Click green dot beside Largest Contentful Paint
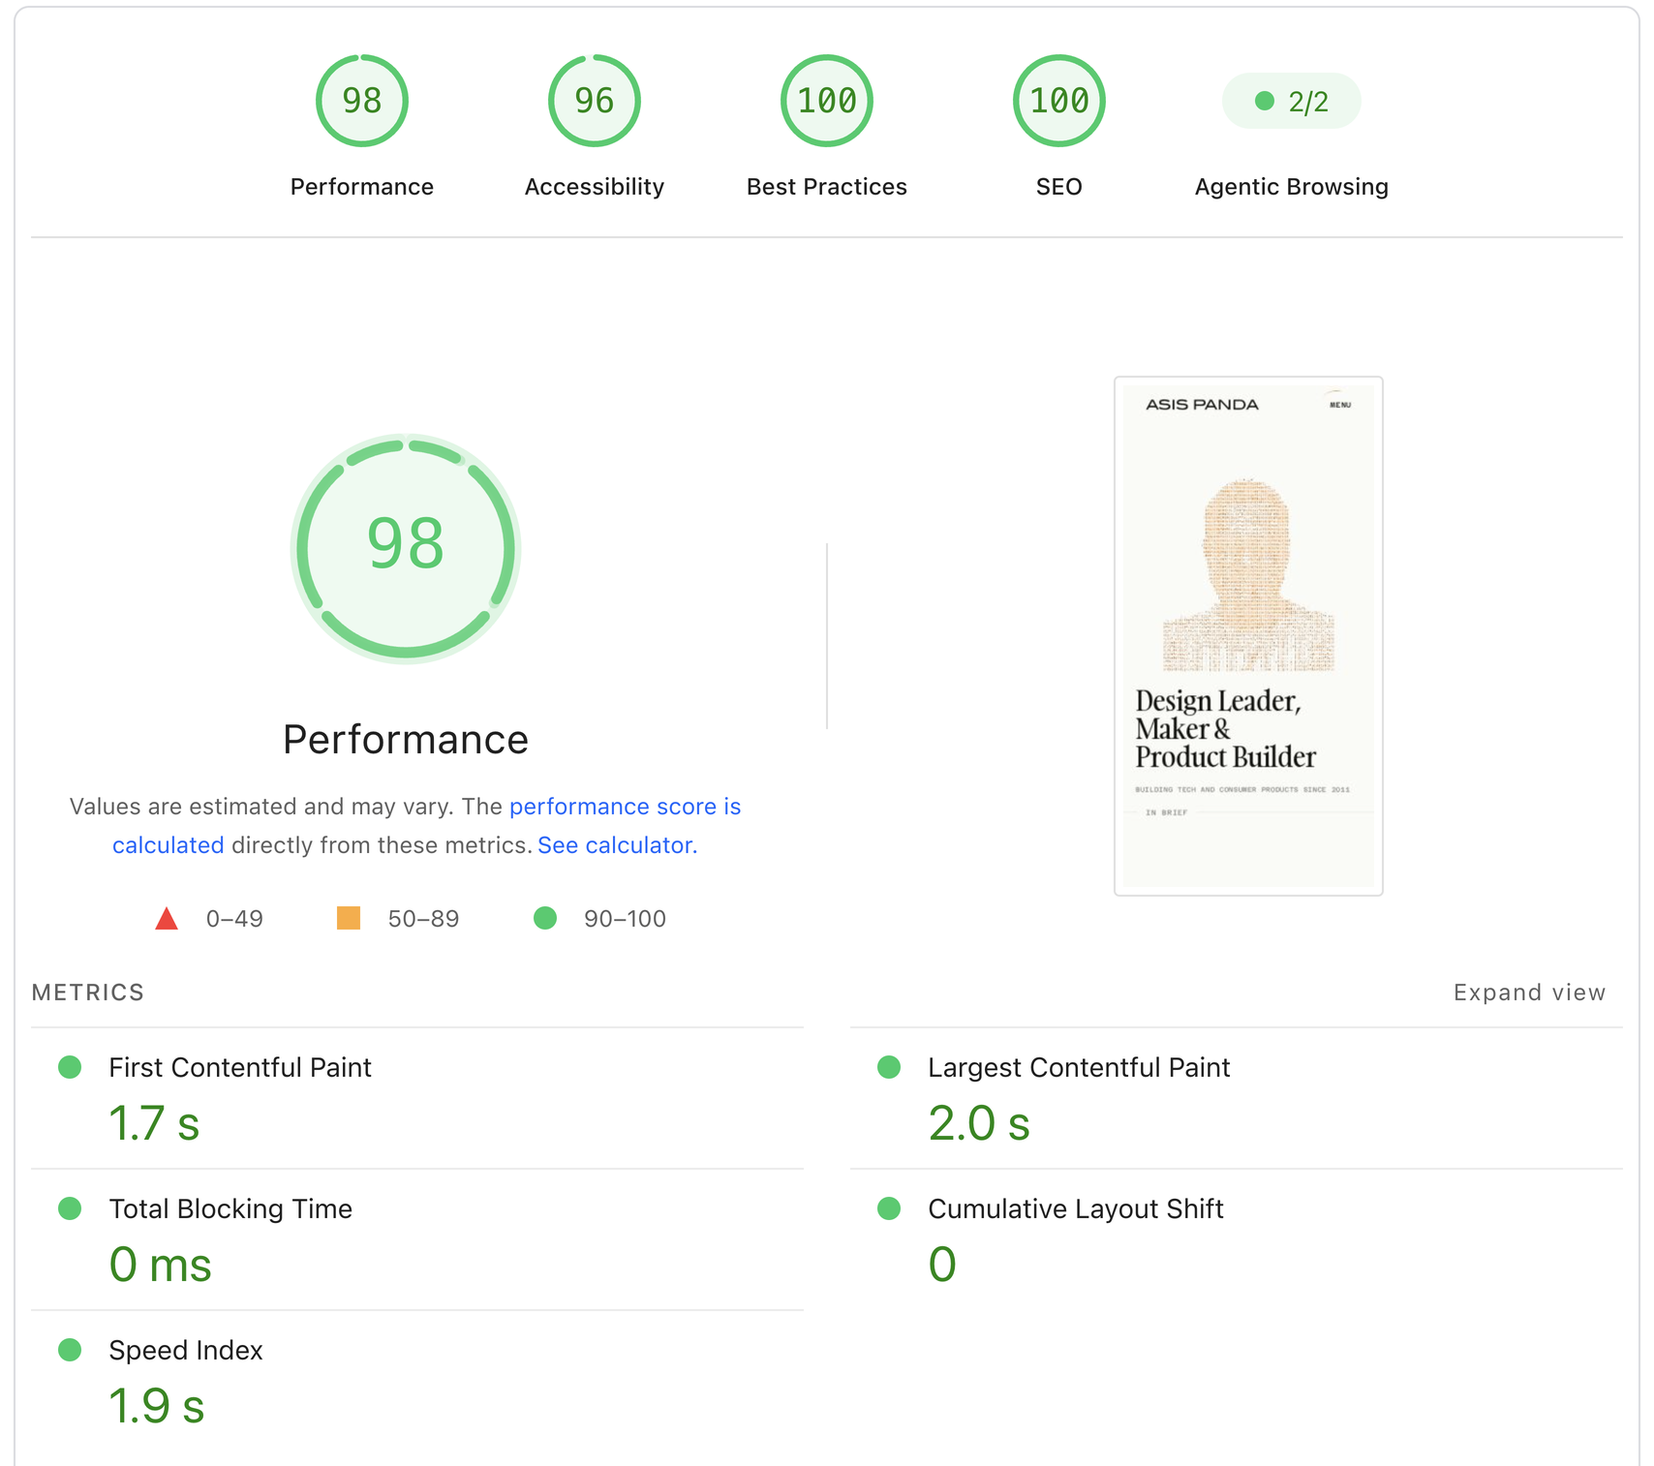 [x=889, y=1067]
